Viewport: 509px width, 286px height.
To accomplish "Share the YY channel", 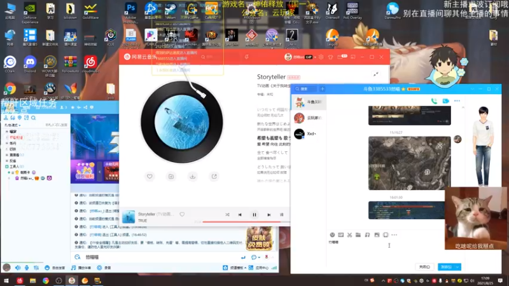I will [85, 107].
